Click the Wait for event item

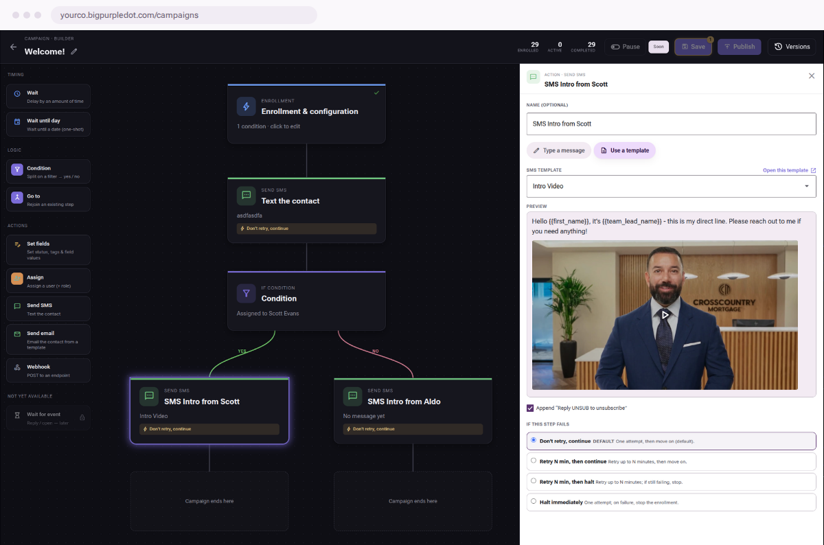point(48,417)
